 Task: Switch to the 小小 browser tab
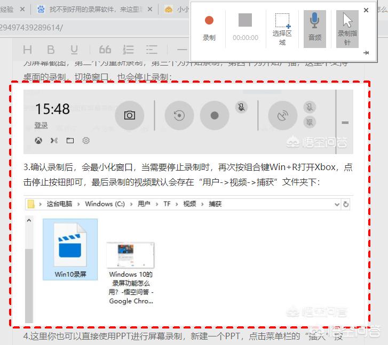click(x=176, y=10)
